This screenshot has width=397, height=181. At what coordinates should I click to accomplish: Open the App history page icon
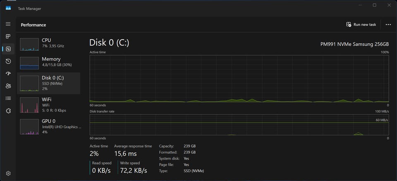tap(8, 61)
